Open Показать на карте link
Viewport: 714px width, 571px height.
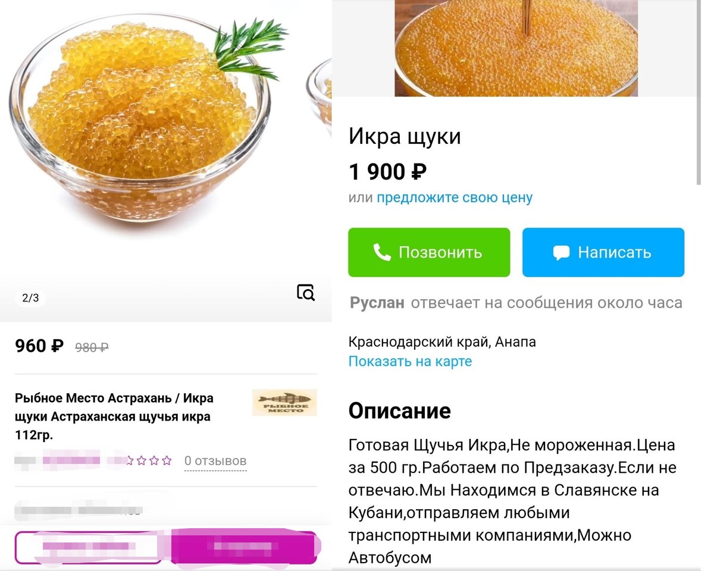click(410, 361)
